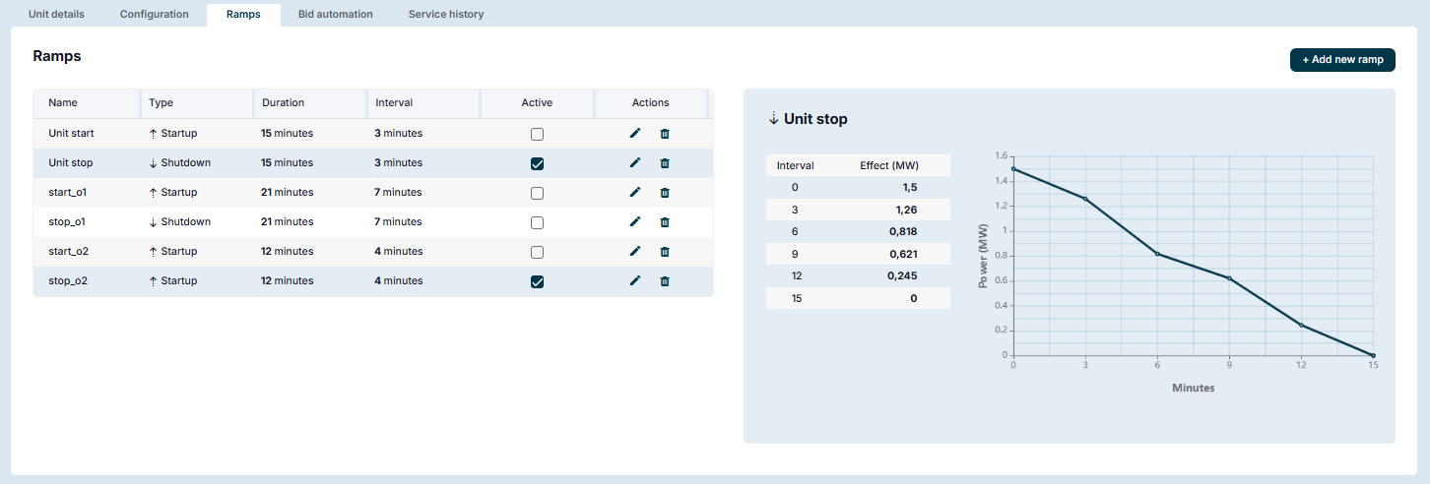Click the Add new ramp button
The height and width of the screenshot is (484, 1430).
[x=1342, y=60]
